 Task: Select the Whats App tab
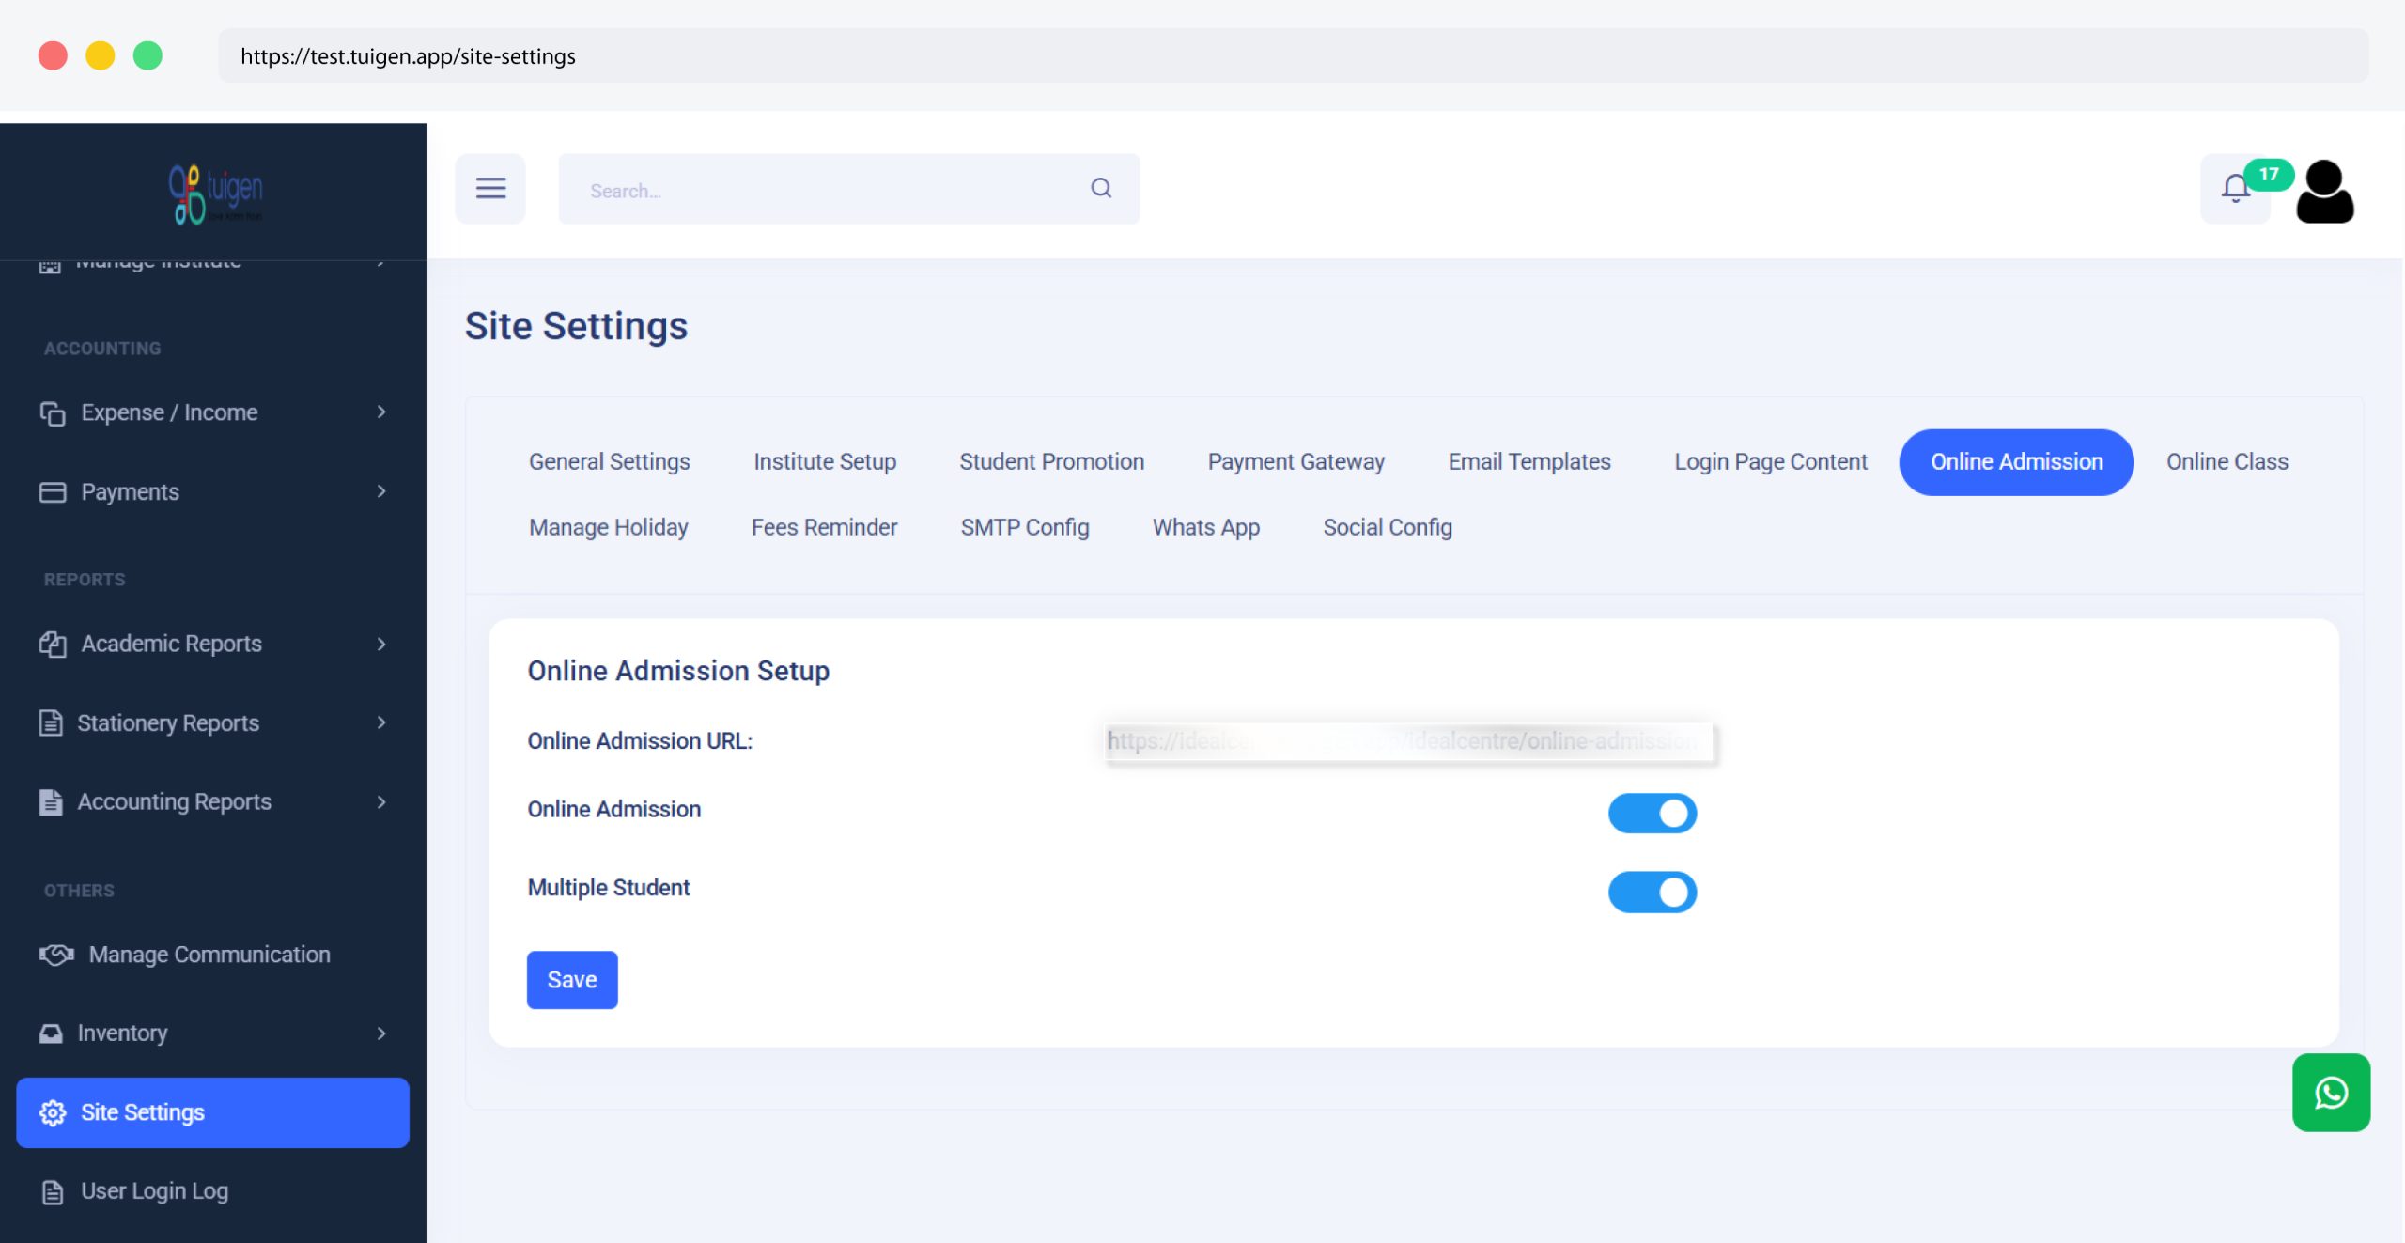1205,528
